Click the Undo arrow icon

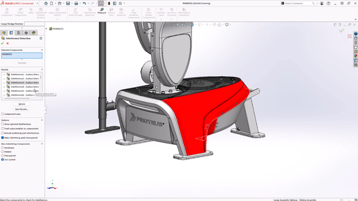(x=84, y=3)
